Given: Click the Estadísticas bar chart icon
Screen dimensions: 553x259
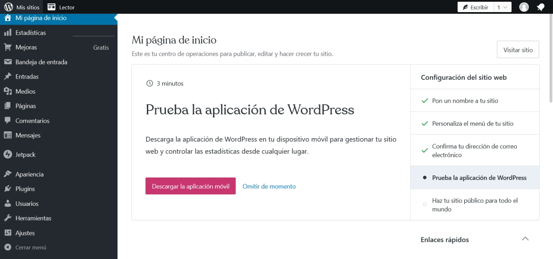Looking at the screenshot, I should point(7,33).
